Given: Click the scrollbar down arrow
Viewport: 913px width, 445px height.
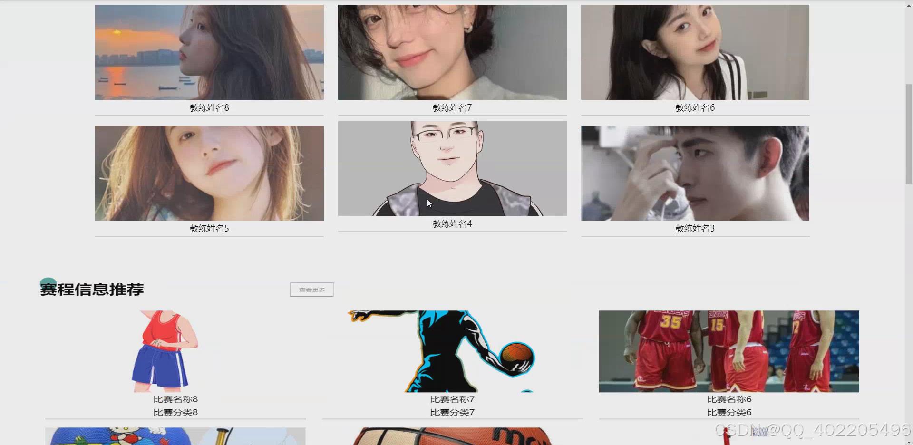Looking at the screenshot, I should (x=909, y=442).
